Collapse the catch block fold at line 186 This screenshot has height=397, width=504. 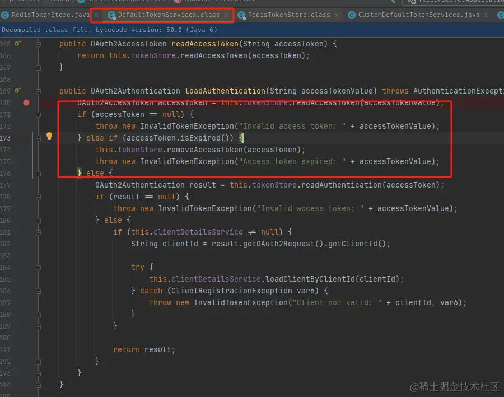38,291
